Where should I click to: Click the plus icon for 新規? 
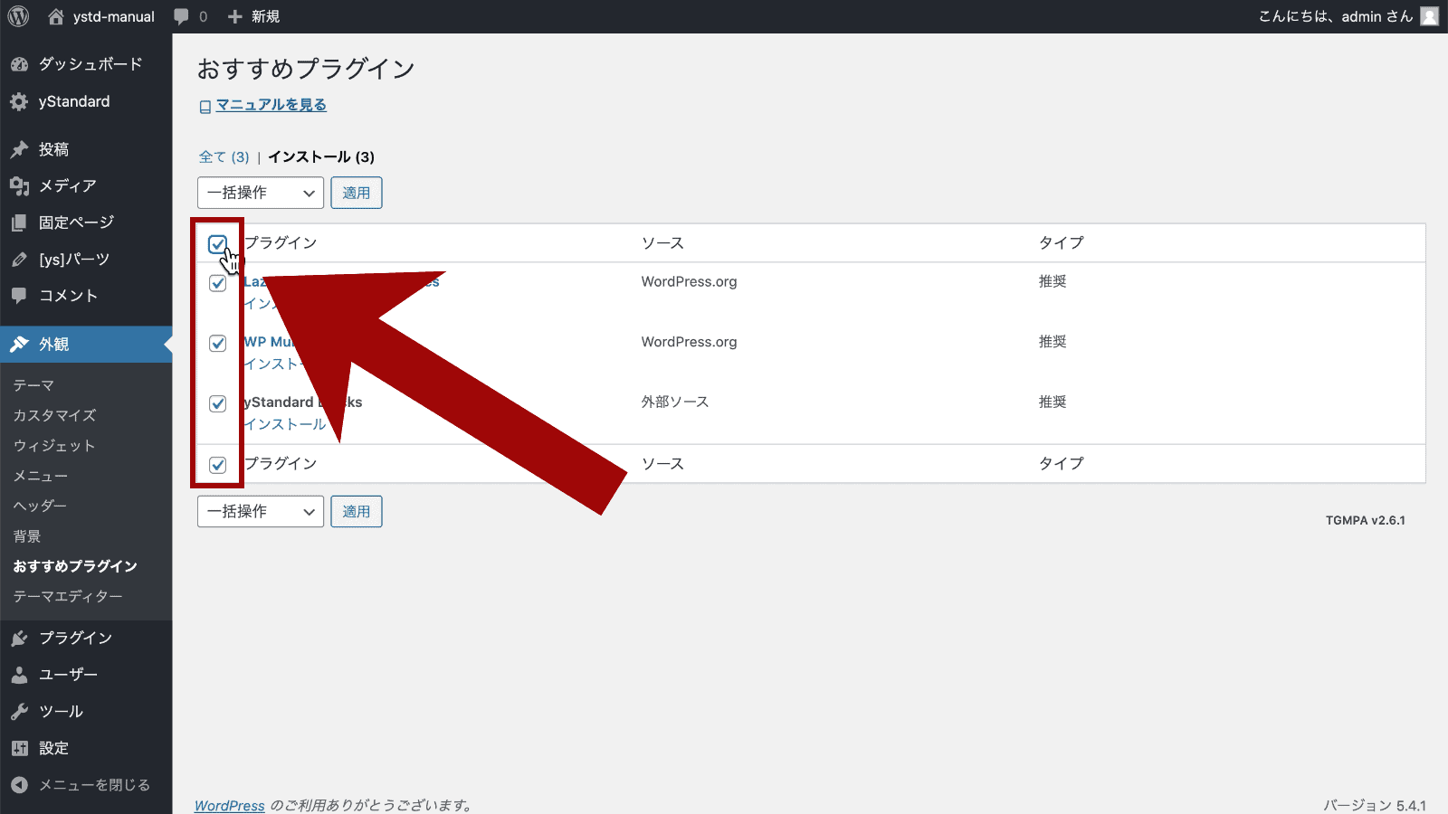[x=235, y=16]
